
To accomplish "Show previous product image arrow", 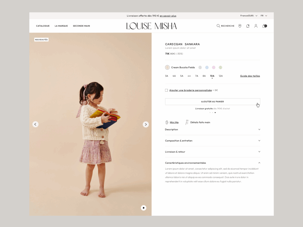I will click(x=36, y=124).
